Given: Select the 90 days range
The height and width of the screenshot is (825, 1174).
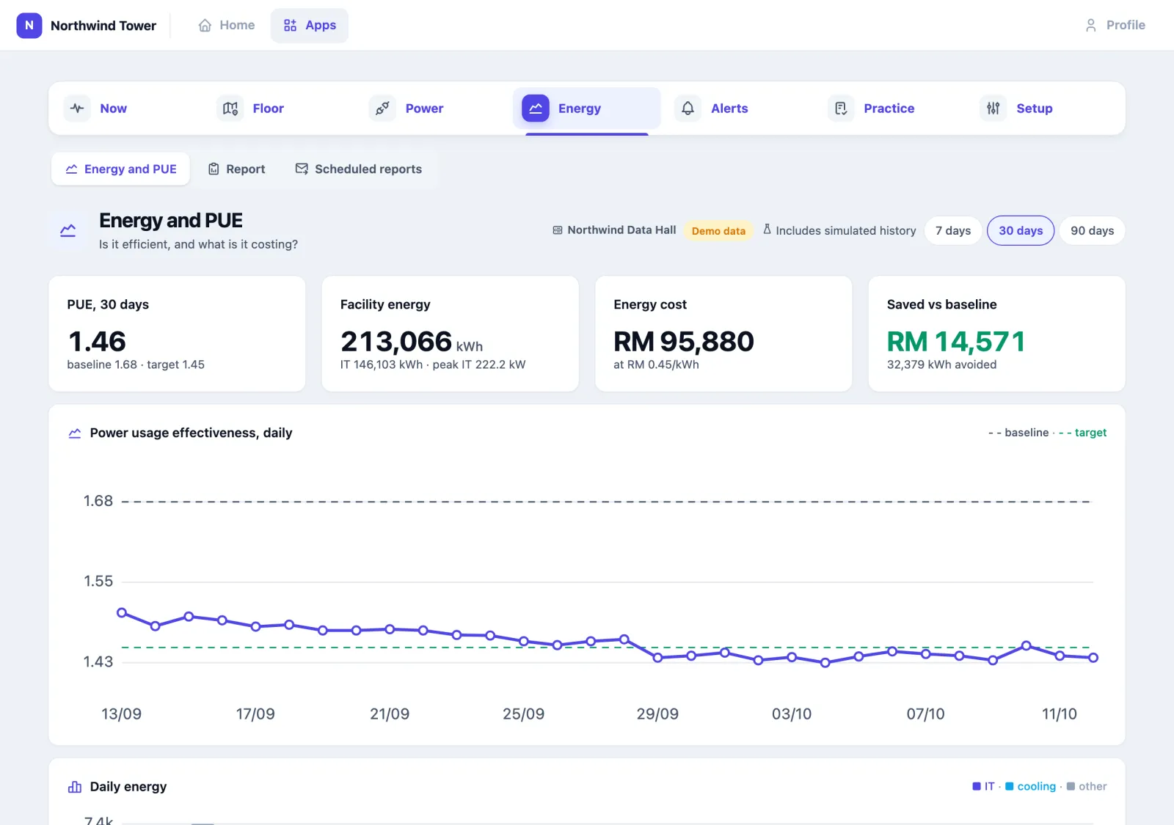Looking at the screenshot, I should tap(1092, 231).
